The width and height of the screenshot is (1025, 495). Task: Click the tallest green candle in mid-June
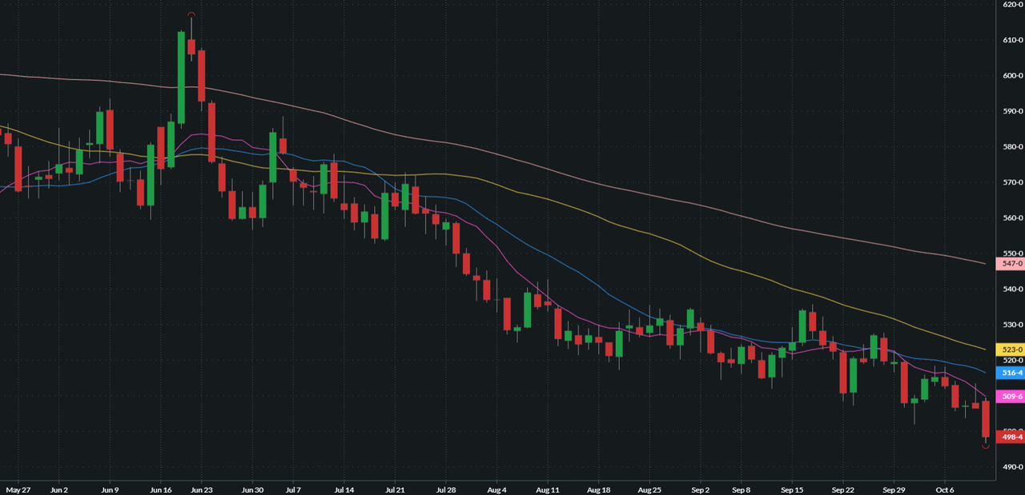pos(182,78)
